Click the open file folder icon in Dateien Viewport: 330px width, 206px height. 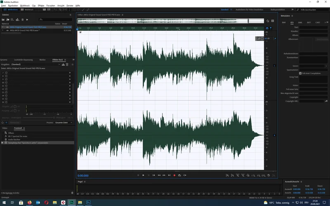click(x=3, y=19)
